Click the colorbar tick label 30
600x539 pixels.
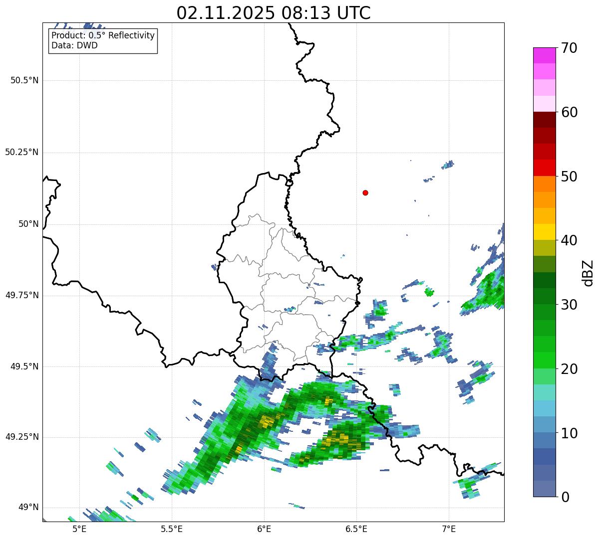pyautogui.click(x=569, y=305)
